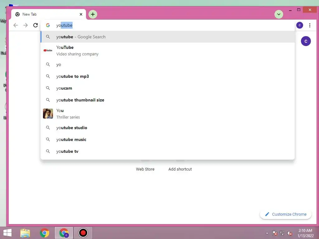Viewport: 319px width, 239px height.
Task: Click the Add shortcut tile
Action: tap(180, 169)
